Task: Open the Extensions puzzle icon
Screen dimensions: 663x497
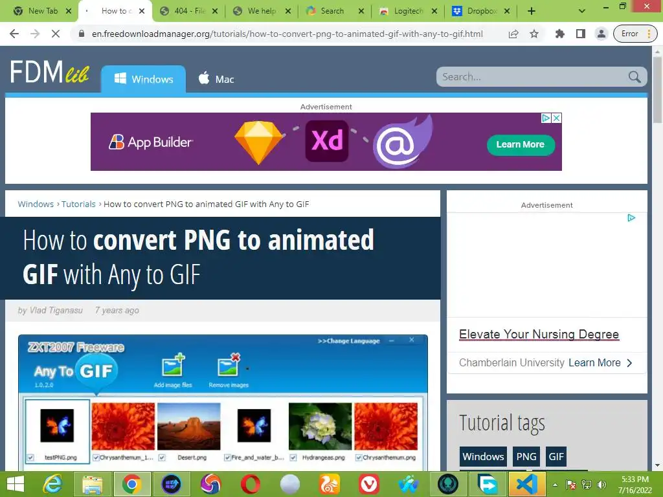Action: coord(560,34)
